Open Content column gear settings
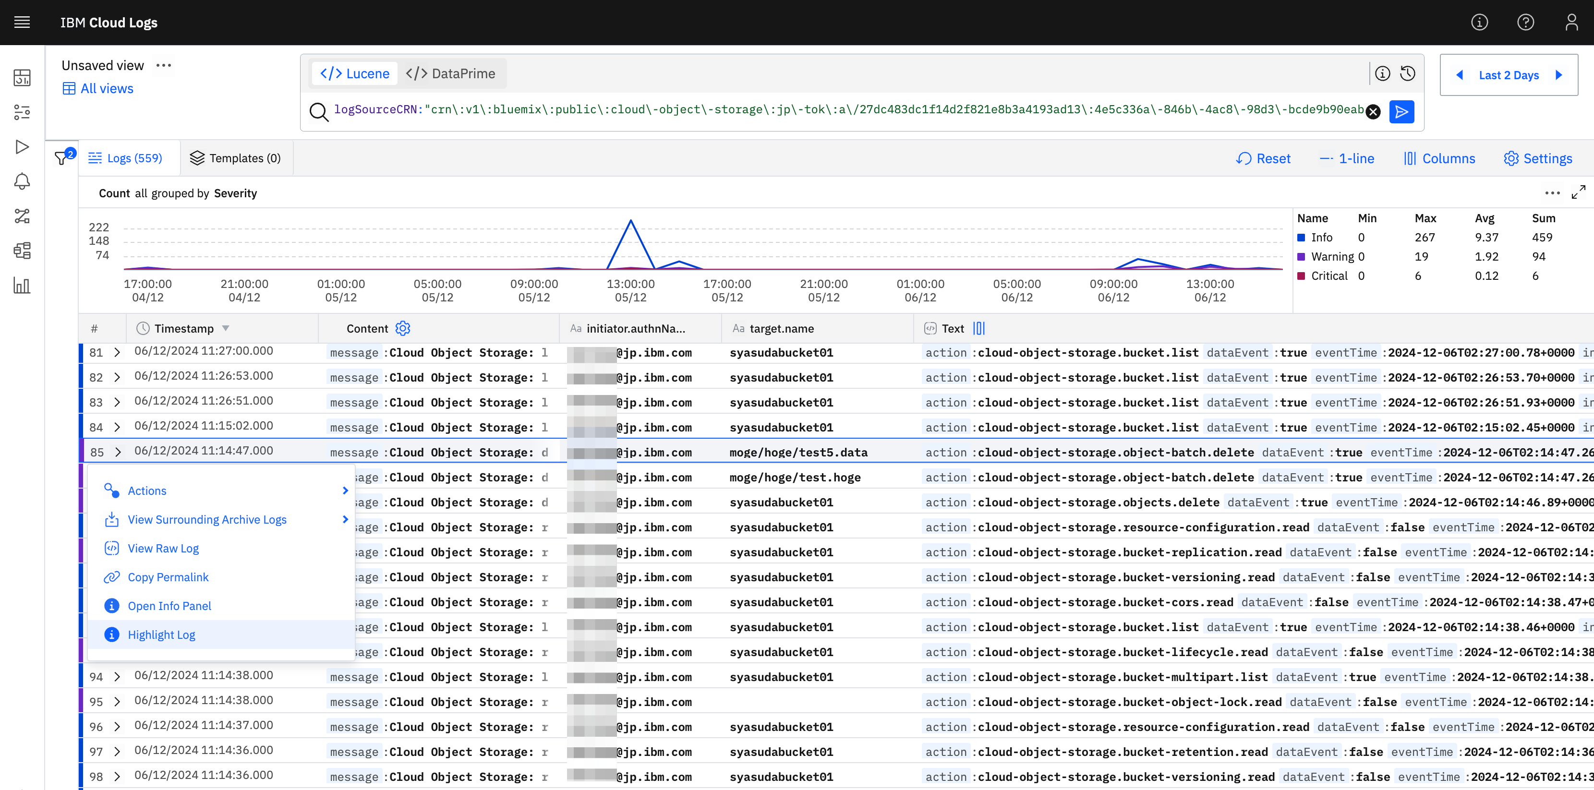The height and width of the screenshot is (790, 1594). (403, 328)
